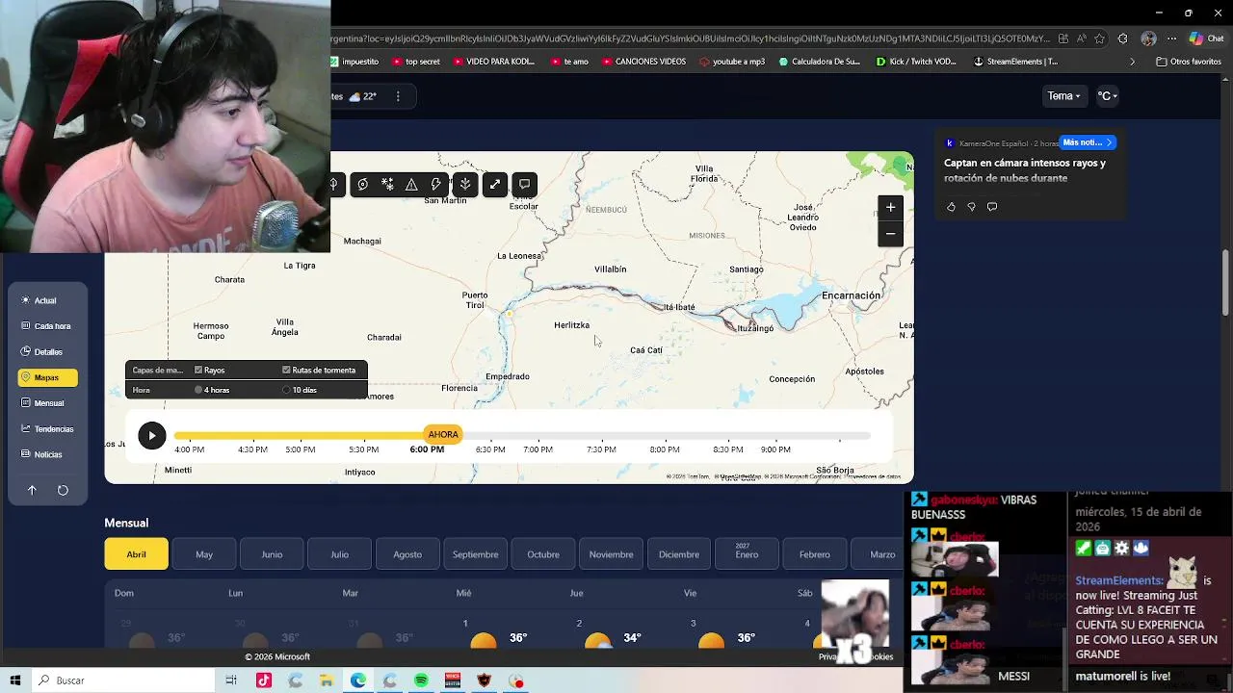Image resolution: width=1233 pixels, height=693 pixels.
Task: Open the °C units dropdown
Action: (x=1107, y=96)
